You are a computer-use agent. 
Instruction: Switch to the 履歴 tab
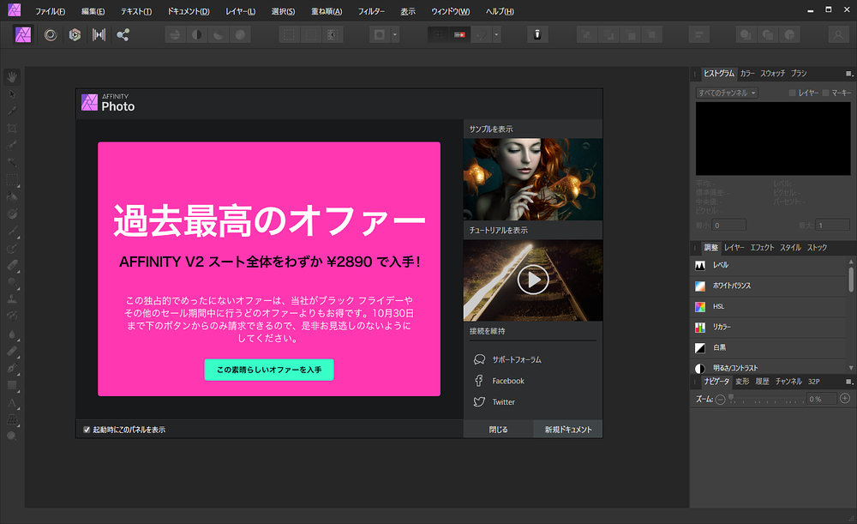coord(763,382)
